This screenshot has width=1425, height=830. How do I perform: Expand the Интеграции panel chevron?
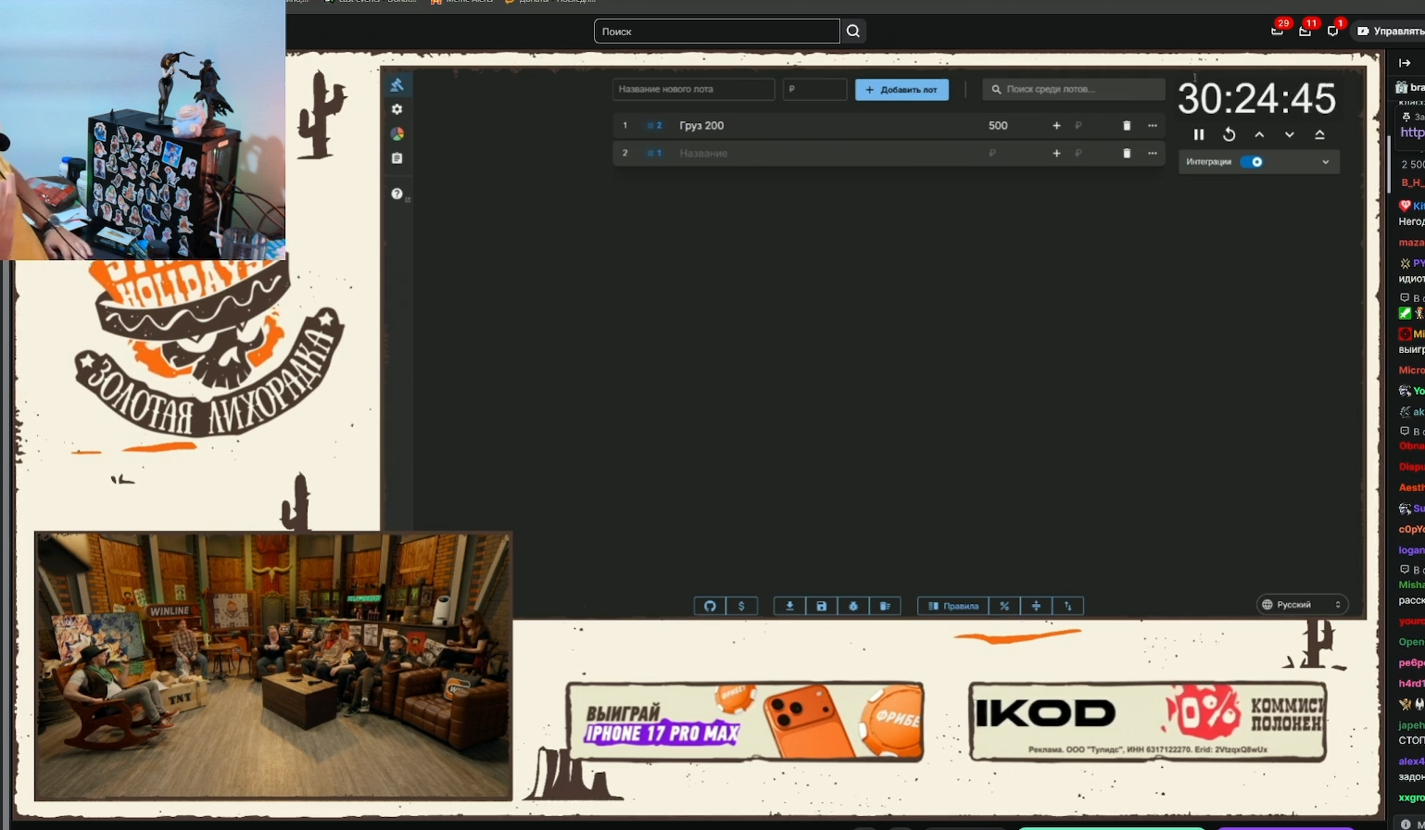[x=1325, y=162]
